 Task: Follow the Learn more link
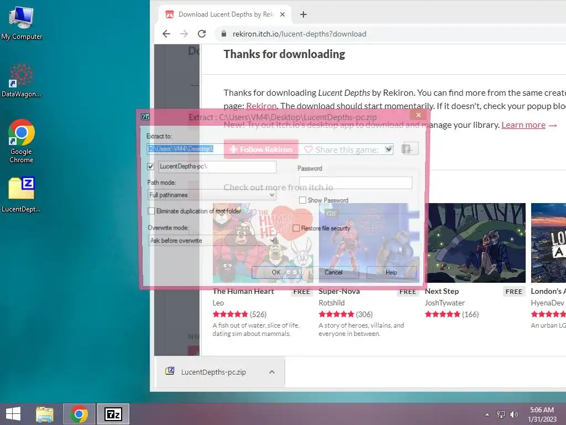click(x=523, y=125)
